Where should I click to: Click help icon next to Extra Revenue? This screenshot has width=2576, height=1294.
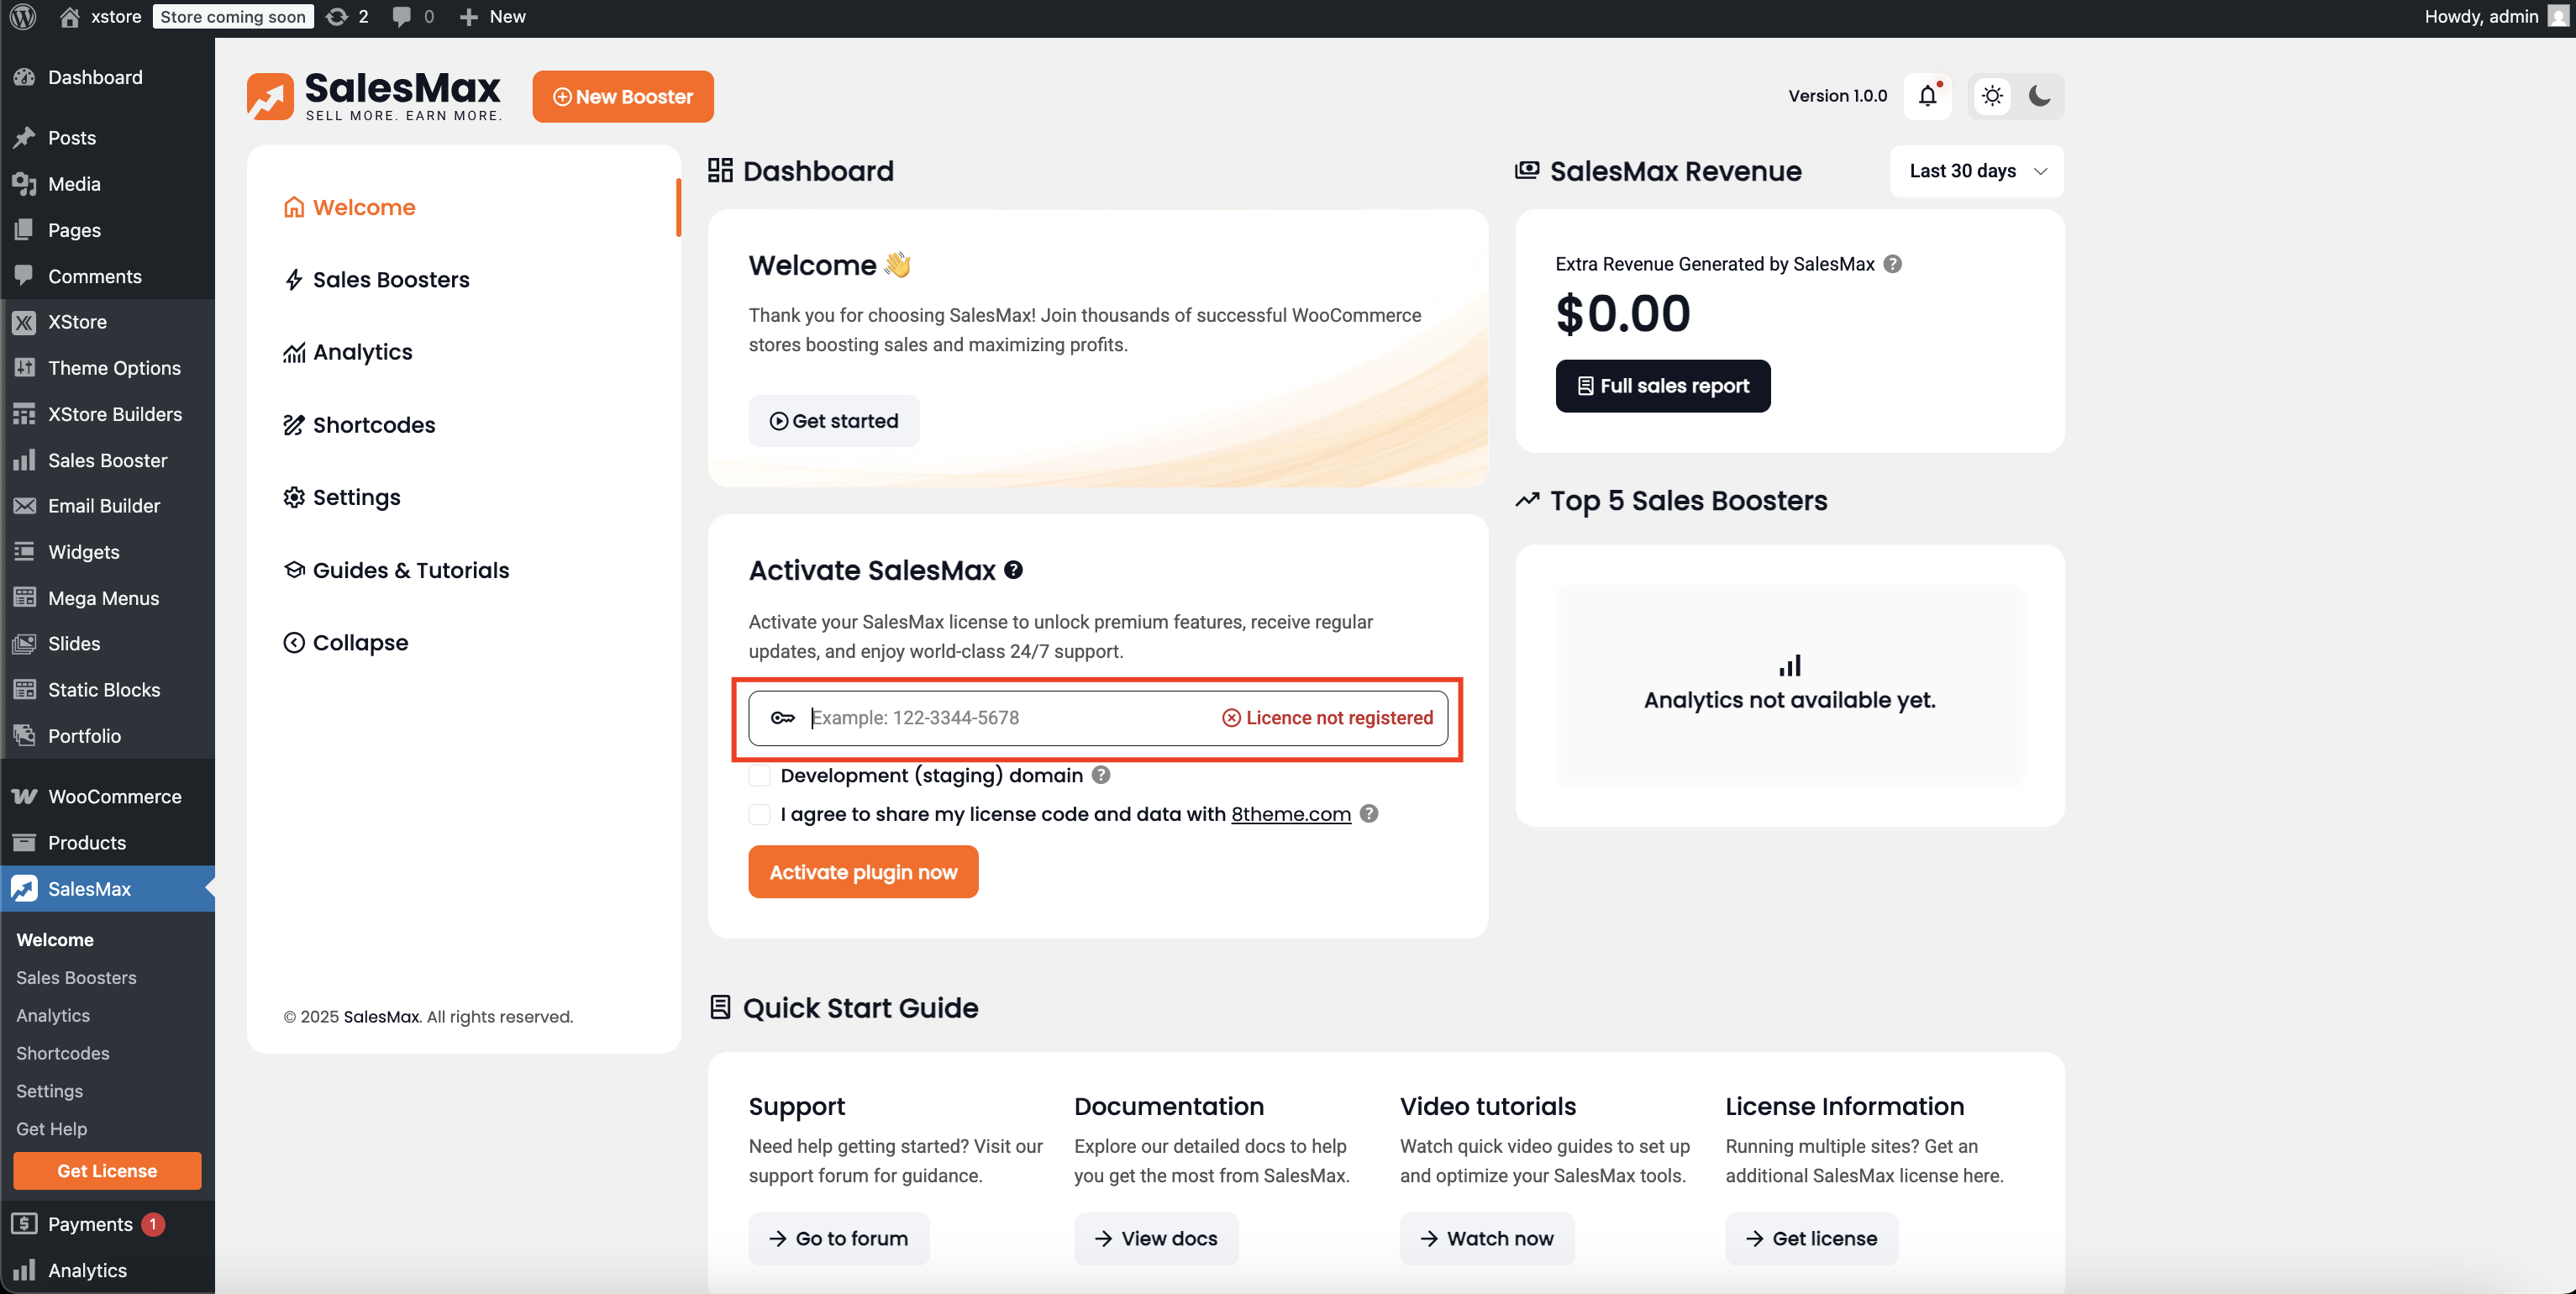[x=1892, y=264]
